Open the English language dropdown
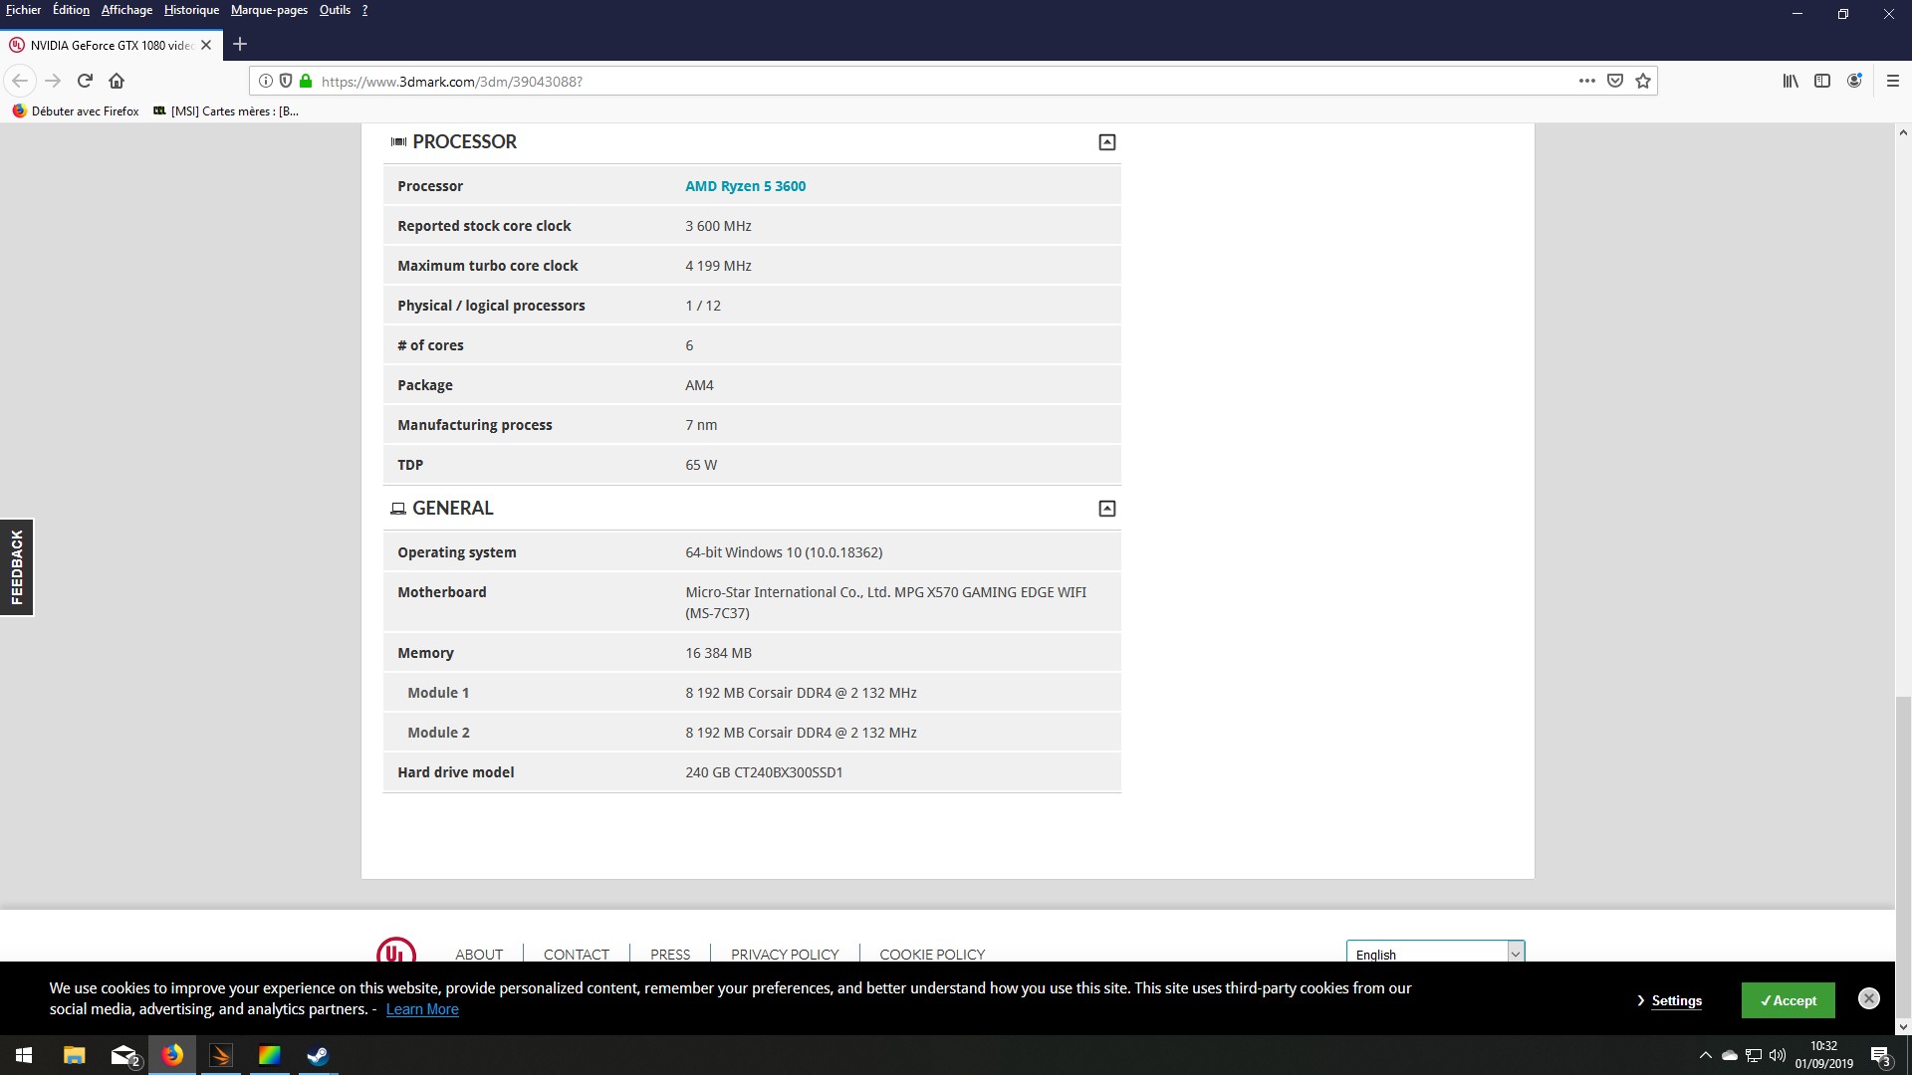Image resolution: width=1912 pixels, height=1075 pixels. coord(1435,953)
